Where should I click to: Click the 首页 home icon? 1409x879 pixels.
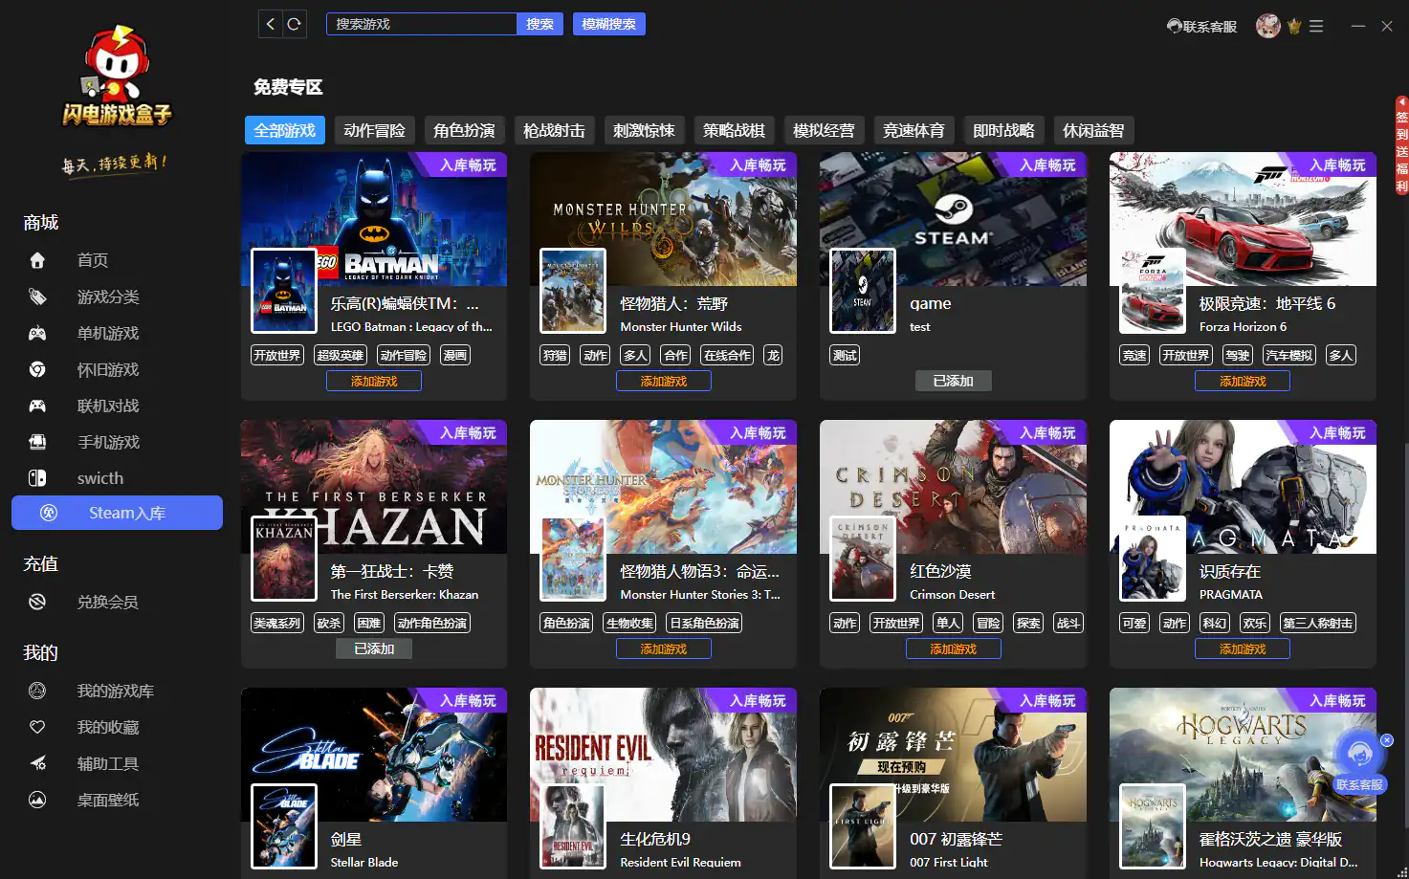(x=37, y=260)
